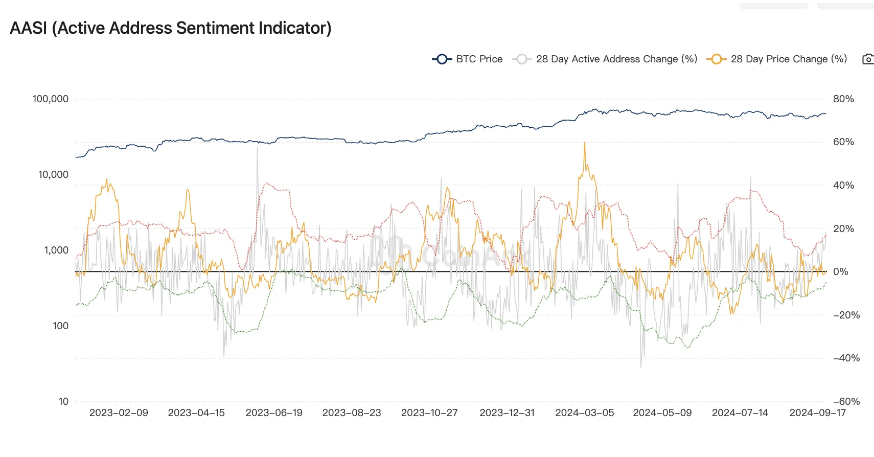The image size is (874, 457).
Task: Click the orange Price Change legend marker
Action: point(717,59)
